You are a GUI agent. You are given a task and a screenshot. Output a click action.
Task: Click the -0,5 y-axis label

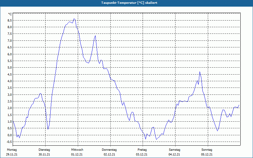pyautogui.click(x=9, y=142)
